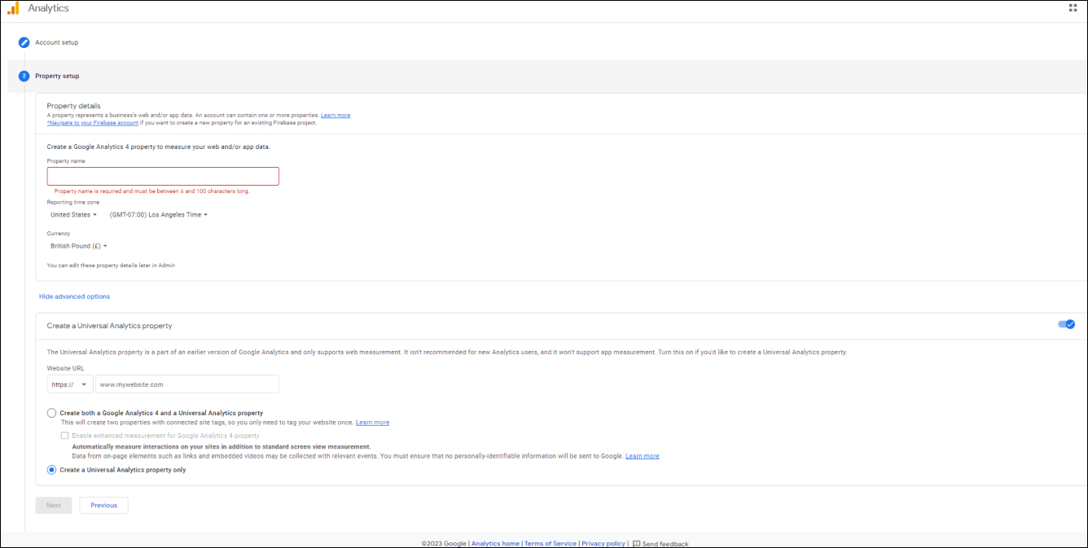1088x548 pixels.
Task: Go to the Account setup step
Action: (57, 42)
